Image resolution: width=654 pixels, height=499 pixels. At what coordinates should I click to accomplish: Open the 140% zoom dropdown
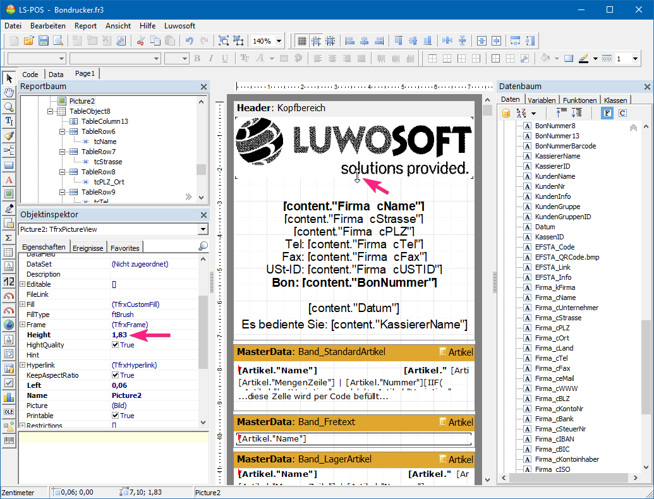[279, 41]
